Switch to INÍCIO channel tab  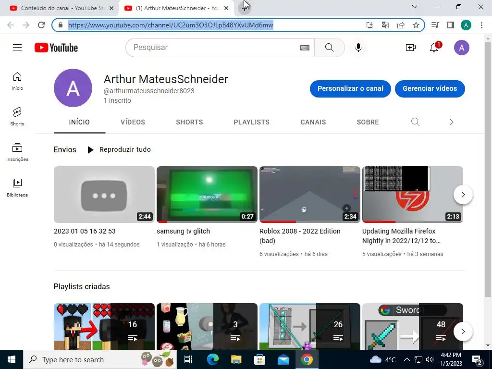[79, 122]
